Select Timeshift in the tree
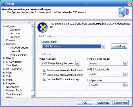 [x=15, y=51]
